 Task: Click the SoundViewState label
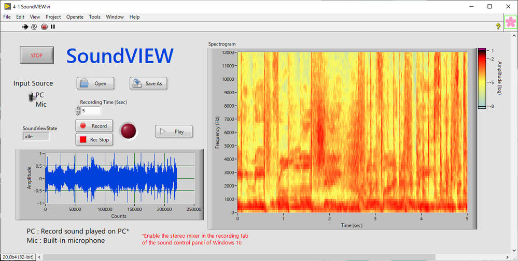click(x=40, y=128)
